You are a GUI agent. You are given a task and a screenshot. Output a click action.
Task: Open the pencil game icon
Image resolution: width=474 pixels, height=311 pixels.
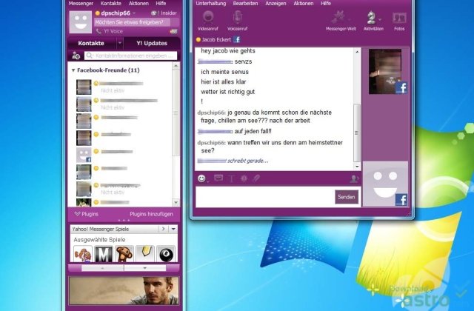[x=145, y=254]
